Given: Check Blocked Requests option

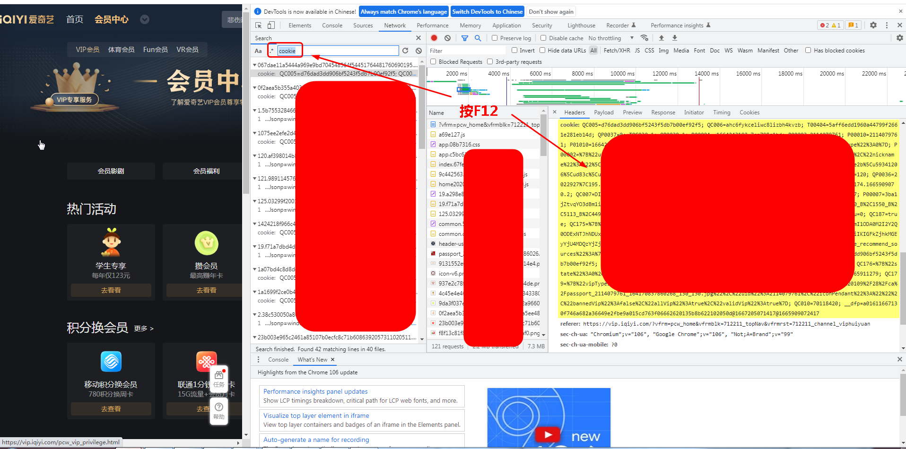Looking at the screenshot, I should pos(433,61).
